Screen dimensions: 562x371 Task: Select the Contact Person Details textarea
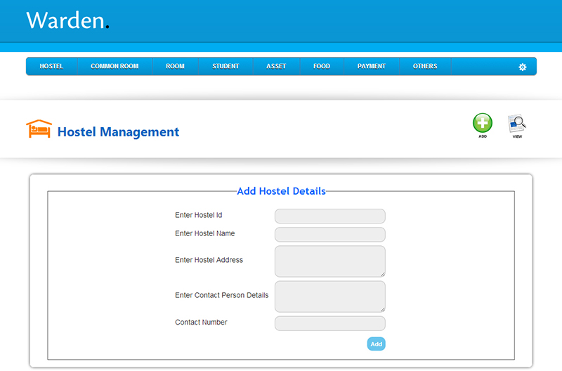coord(329,297)
